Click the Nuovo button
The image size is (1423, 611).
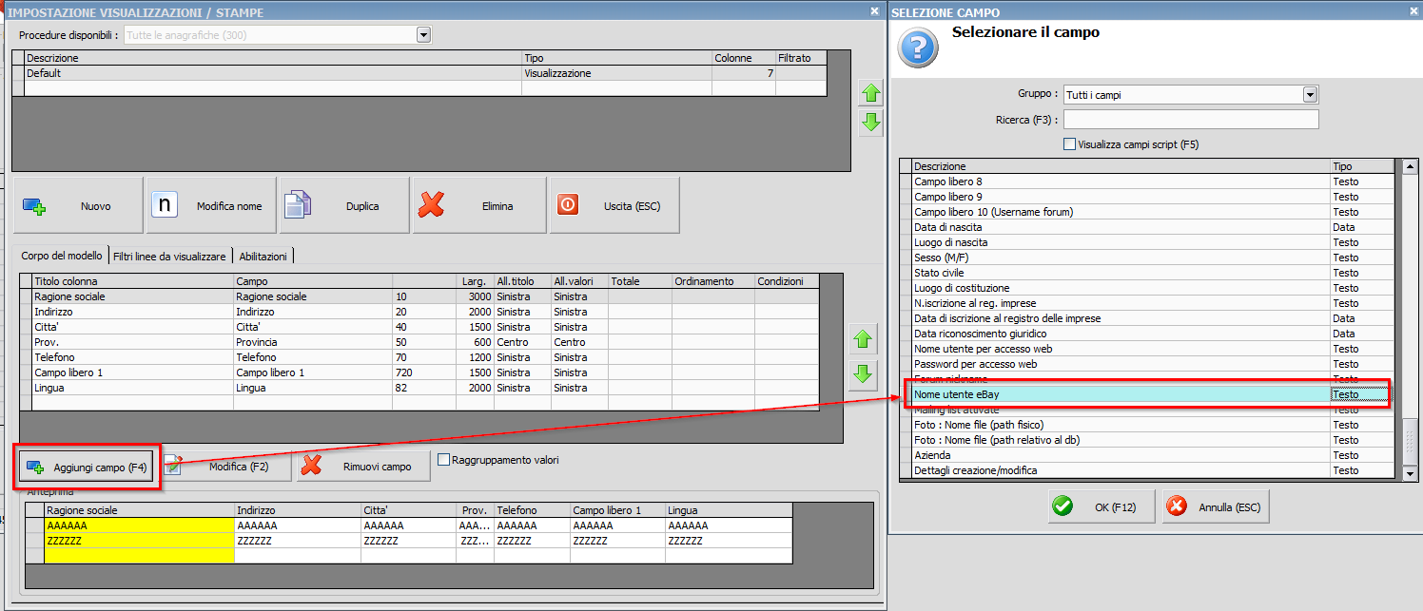tap(78, 205)
